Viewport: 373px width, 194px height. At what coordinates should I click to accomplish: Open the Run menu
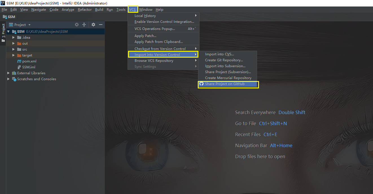(110, 10)
